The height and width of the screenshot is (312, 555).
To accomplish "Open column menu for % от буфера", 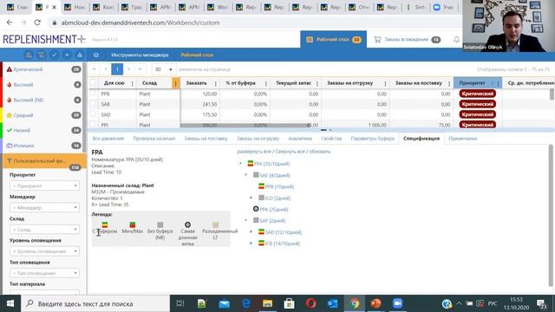I will tap(266, 83).
